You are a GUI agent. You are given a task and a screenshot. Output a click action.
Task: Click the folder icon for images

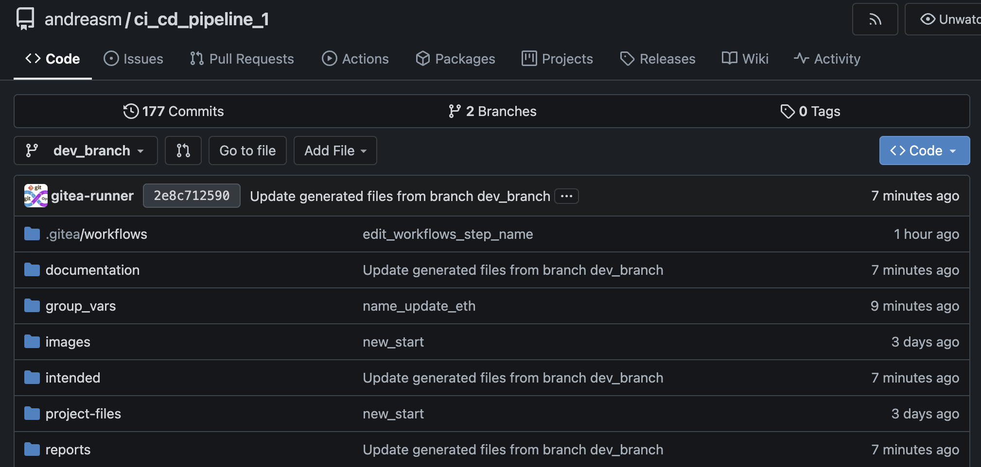(32, 342)
